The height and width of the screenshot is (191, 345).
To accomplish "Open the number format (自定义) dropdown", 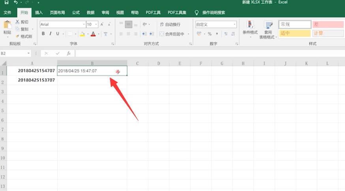I will (x=234, y=24).
